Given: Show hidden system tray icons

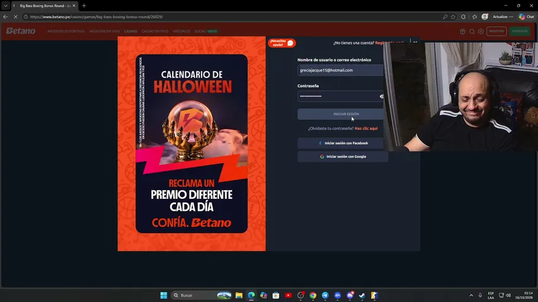Looking at the screenshot, I should click(x=471, y=295).
